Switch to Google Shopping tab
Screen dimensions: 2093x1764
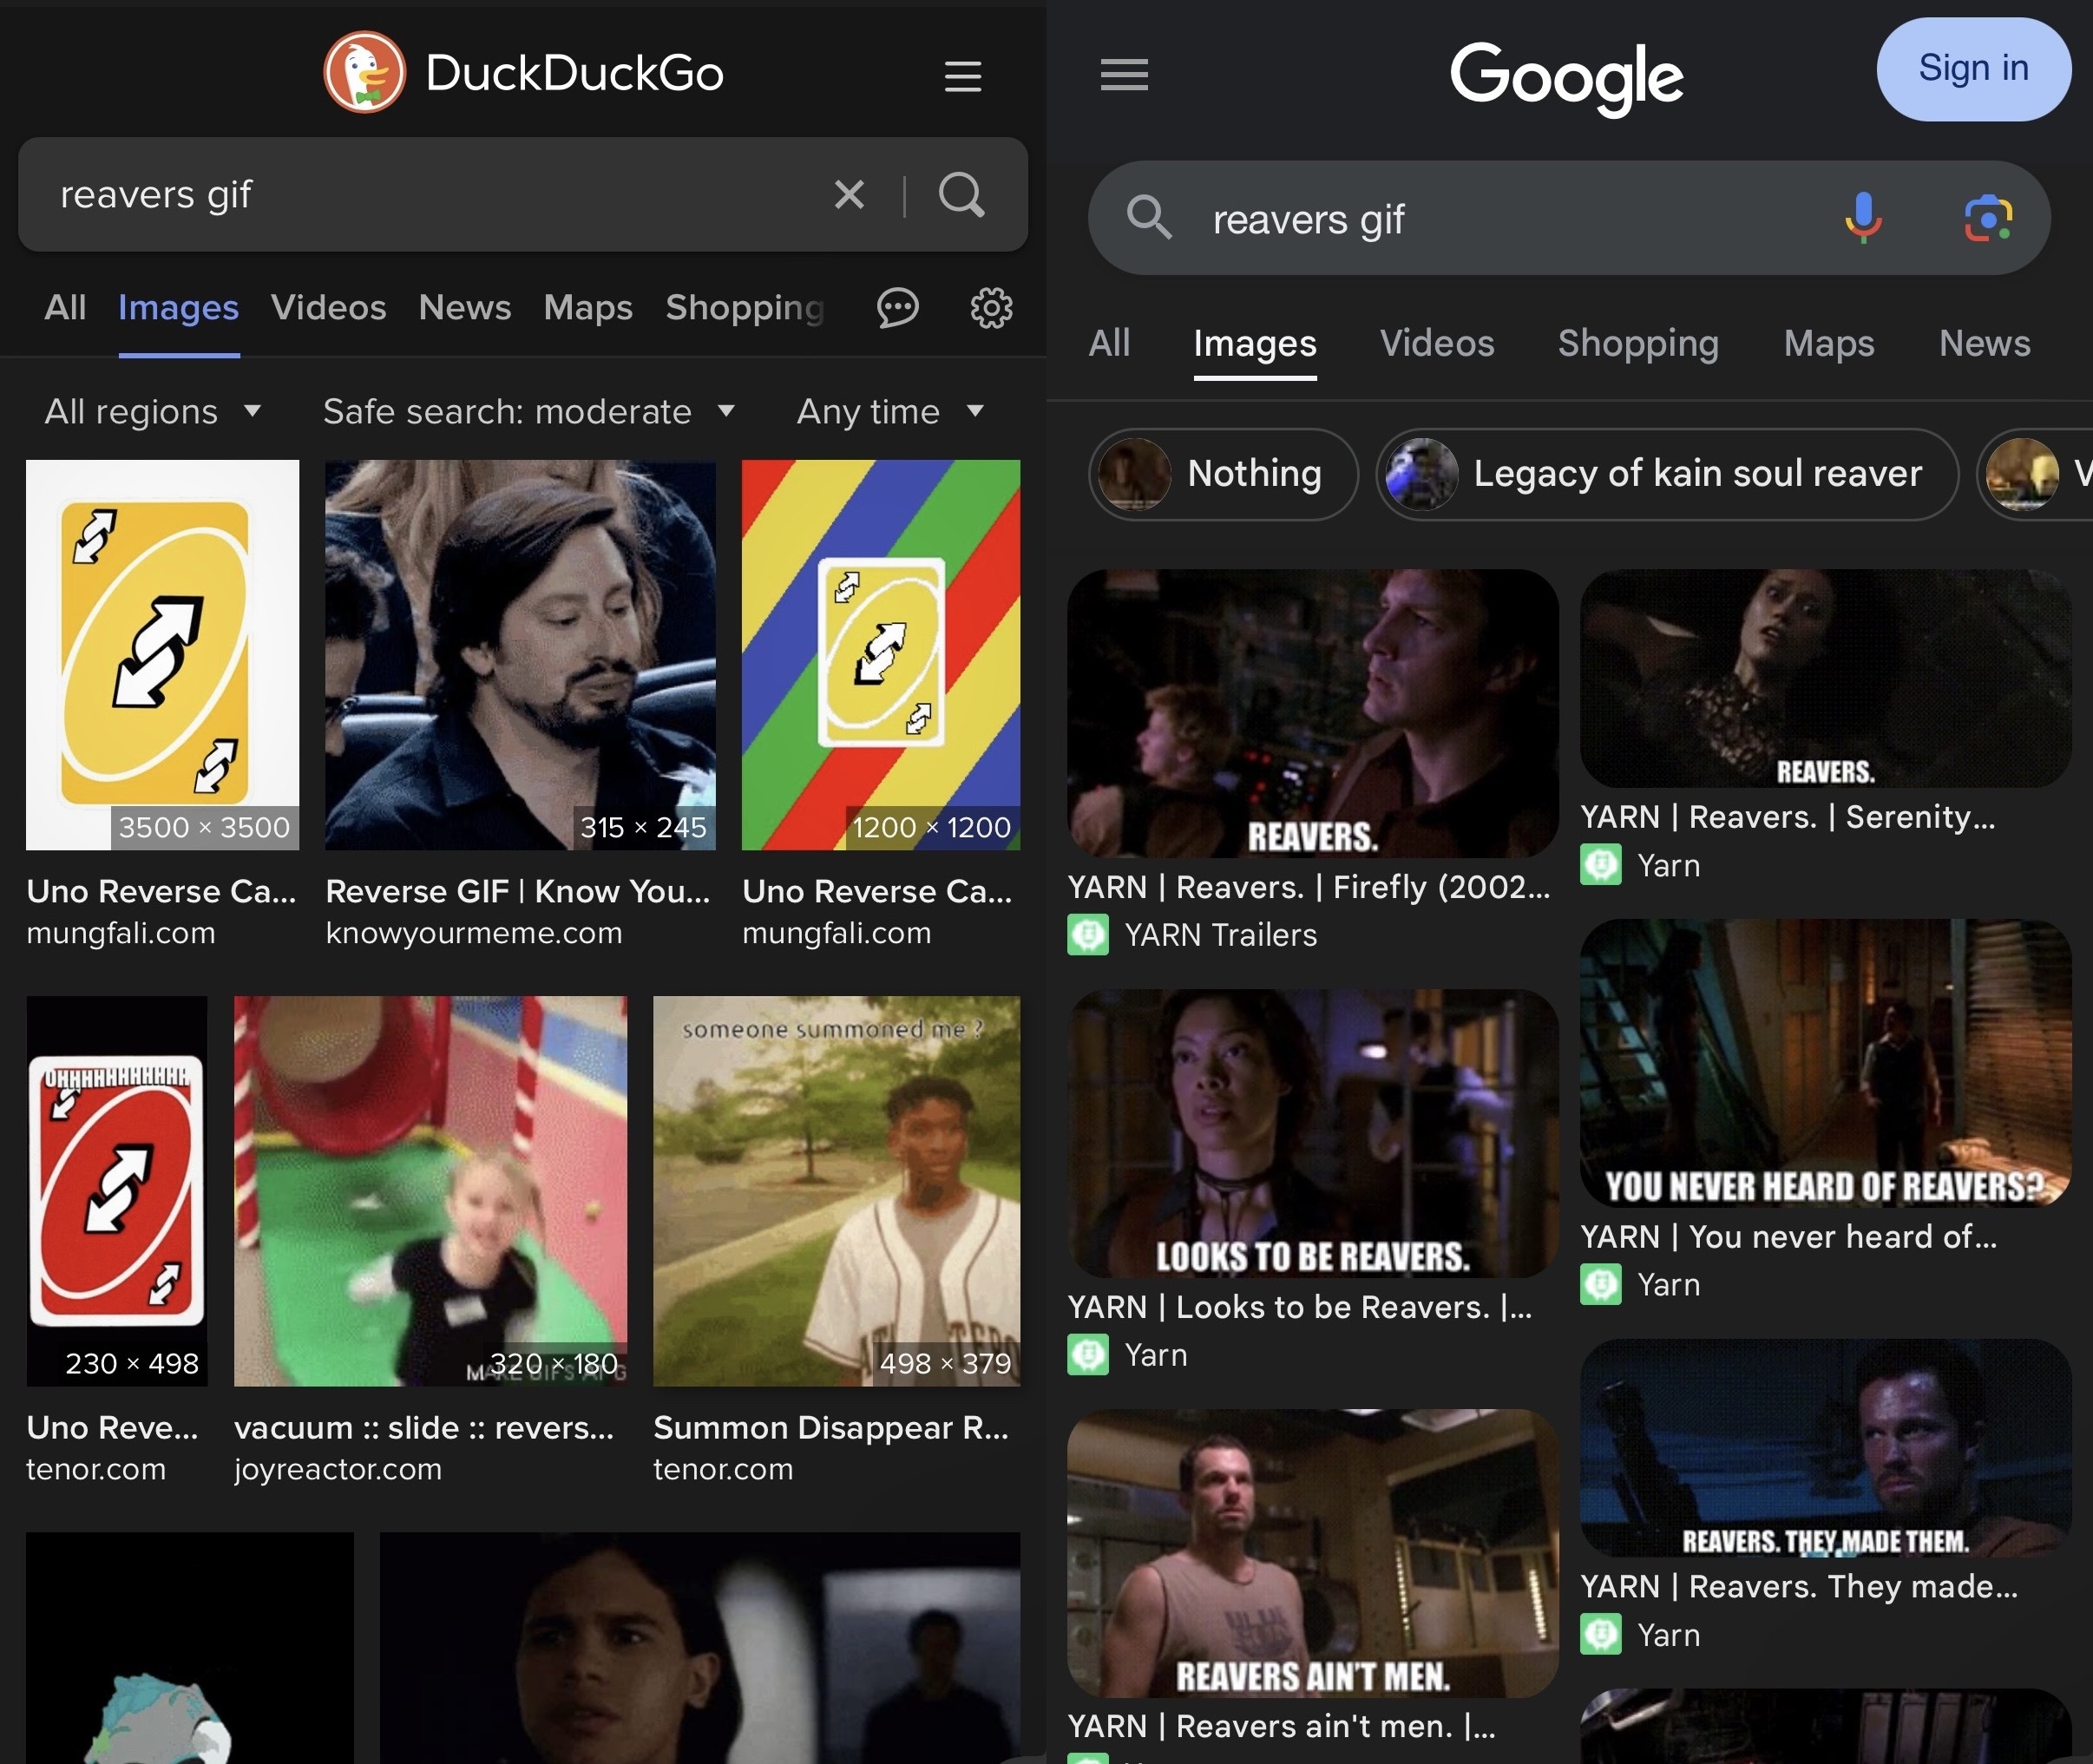[1637, 343]
